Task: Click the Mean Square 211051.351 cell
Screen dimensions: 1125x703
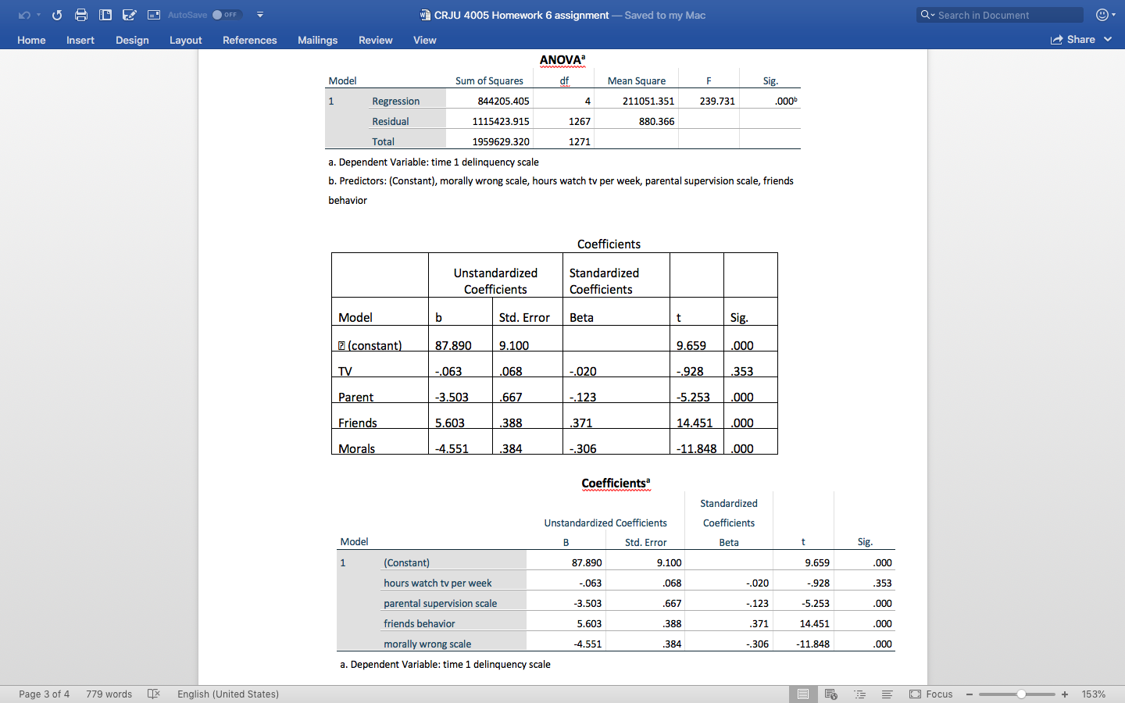Action: pyautogui.click(x=648, y=101)
